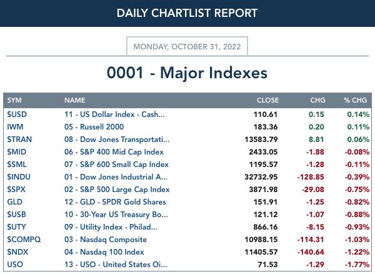The height and width of the screenshot is (274, 375).
Task: Open the $SML symbol link
Action: (17, 165)
